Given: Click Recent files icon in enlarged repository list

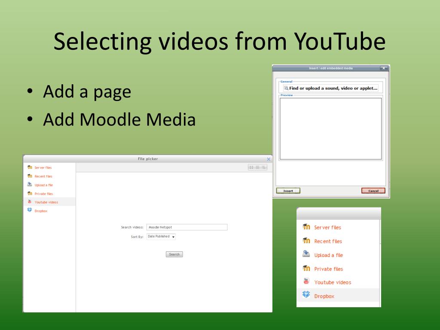Looking at the screenshot, I should pyautogui.click(x=306, y=241).
